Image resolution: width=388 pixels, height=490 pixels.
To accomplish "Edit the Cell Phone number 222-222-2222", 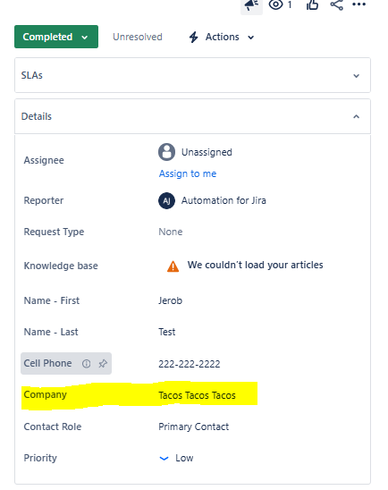I will (x=190, y=364).
